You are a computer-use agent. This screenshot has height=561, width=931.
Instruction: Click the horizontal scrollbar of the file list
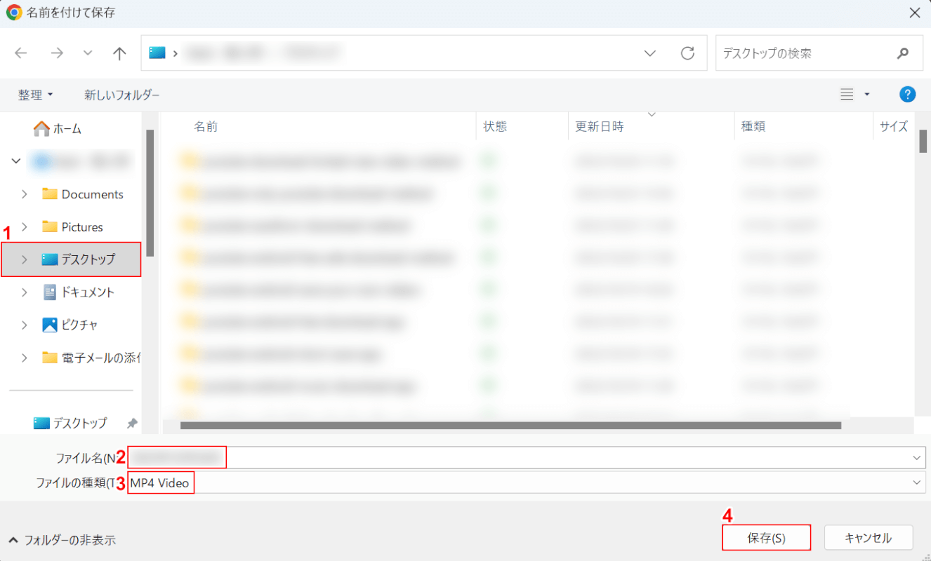pyautogui.click(x=510, y=425)
